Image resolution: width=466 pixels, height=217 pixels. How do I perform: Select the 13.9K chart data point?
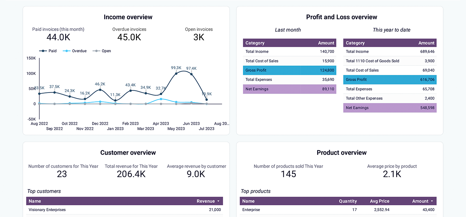coord(207,100)
